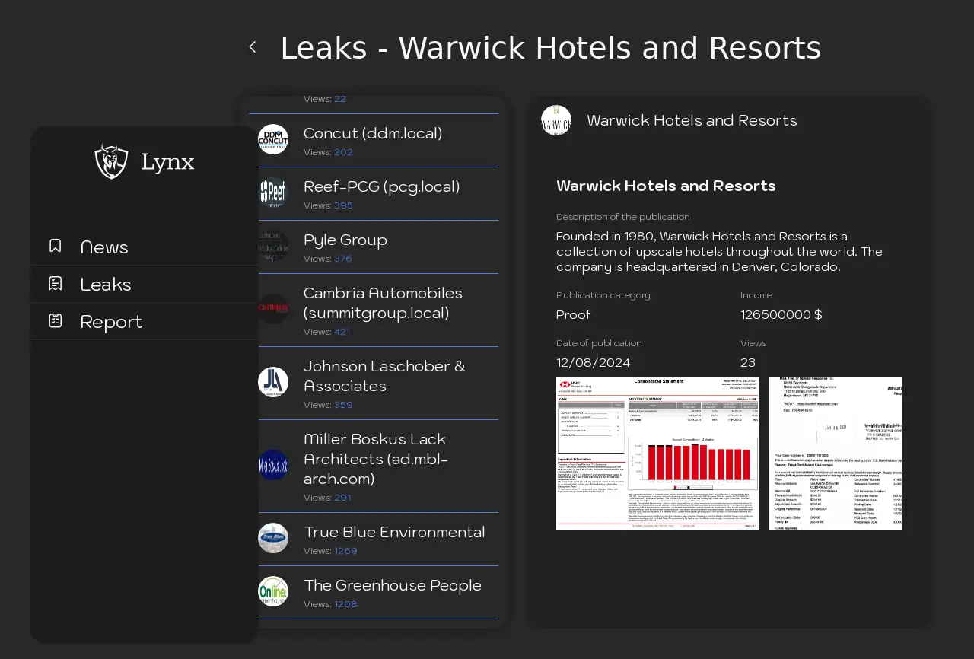Viewport: 974px width, 659px height.
Task: Open the Report menu item
Action: point(111,322)
